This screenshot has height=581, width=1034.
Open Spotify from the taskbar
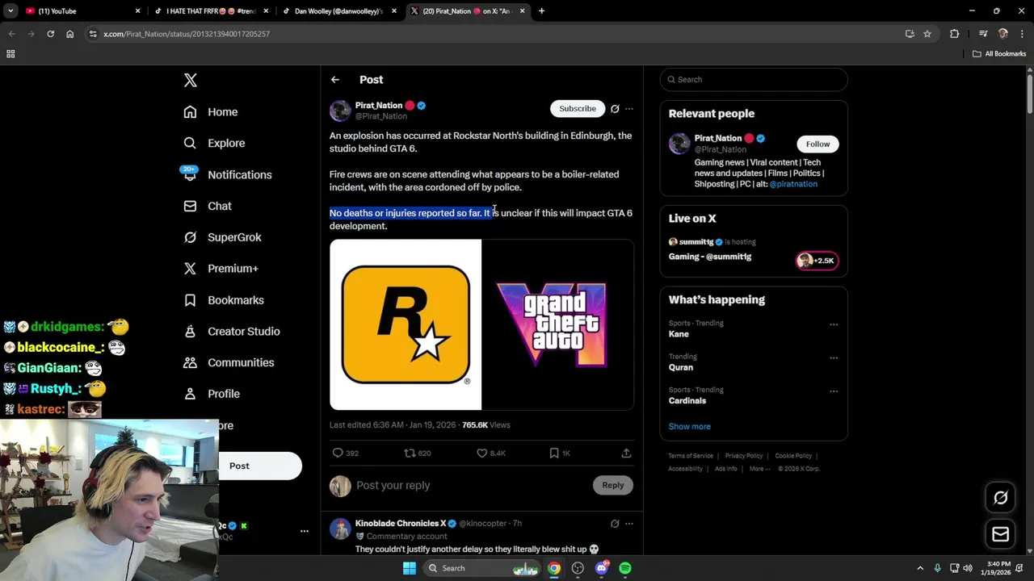pos(625,568)
